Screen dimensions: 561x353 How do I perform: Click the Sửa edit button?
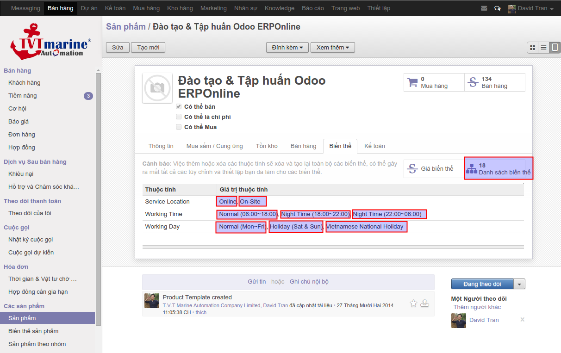118,48
